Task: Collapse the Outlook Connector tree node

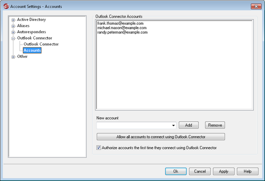Action: pos(13,39)
